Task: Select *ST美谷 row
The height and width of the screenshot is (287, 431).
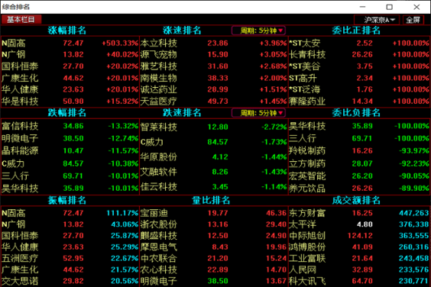Action: (359, 66)
